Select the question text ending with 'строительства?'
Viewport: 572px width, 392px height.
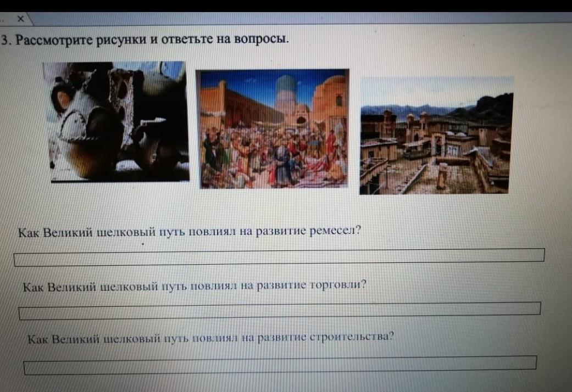(211, 338)
